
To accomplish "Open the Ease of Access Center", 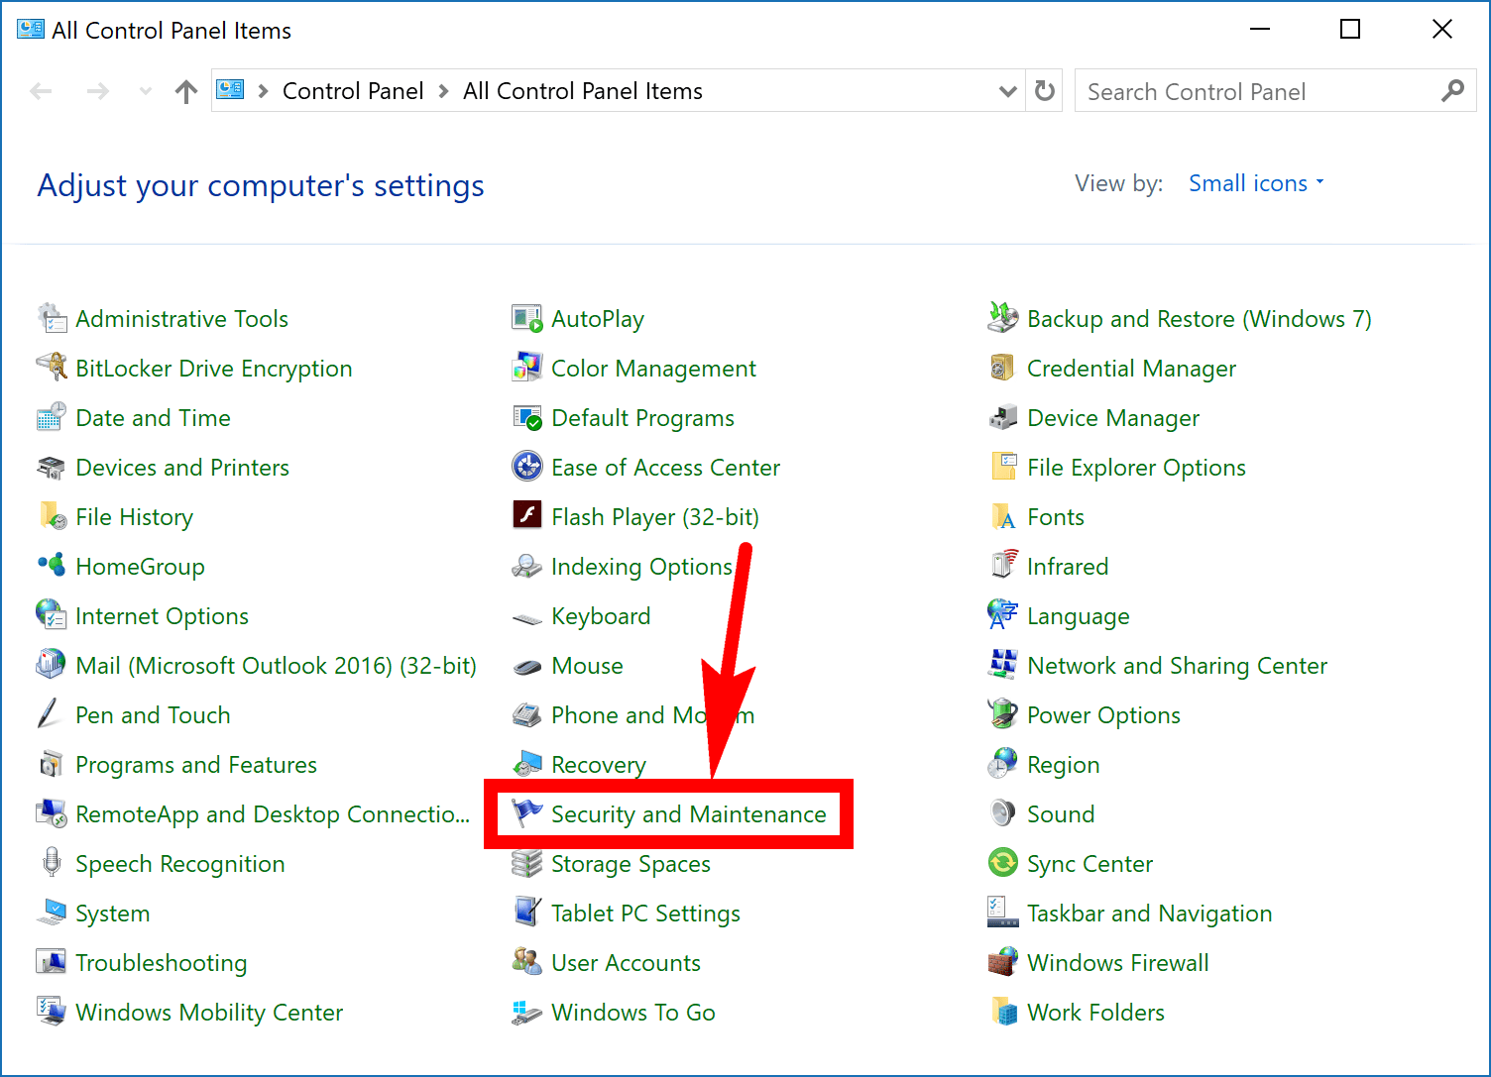I will point(665,467).
